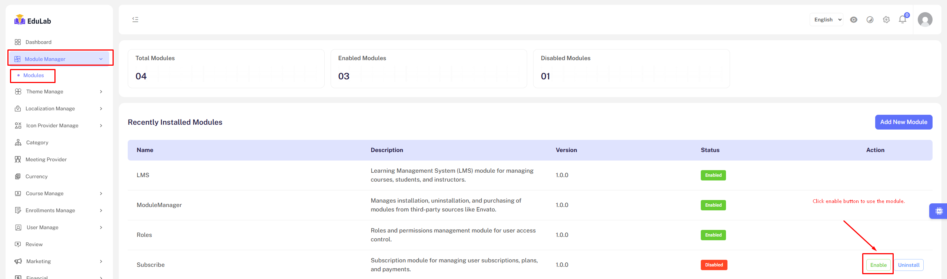This screenshot has width=947, height=279.
Task: Enable the Subscribe module
Action: (x=878, y=265)
